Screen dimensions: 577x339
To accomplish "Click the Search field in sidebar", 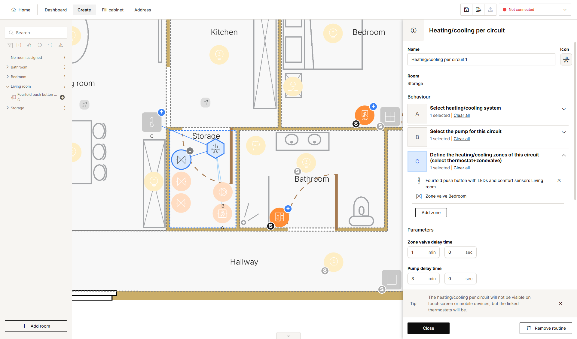I will (36, 33).
